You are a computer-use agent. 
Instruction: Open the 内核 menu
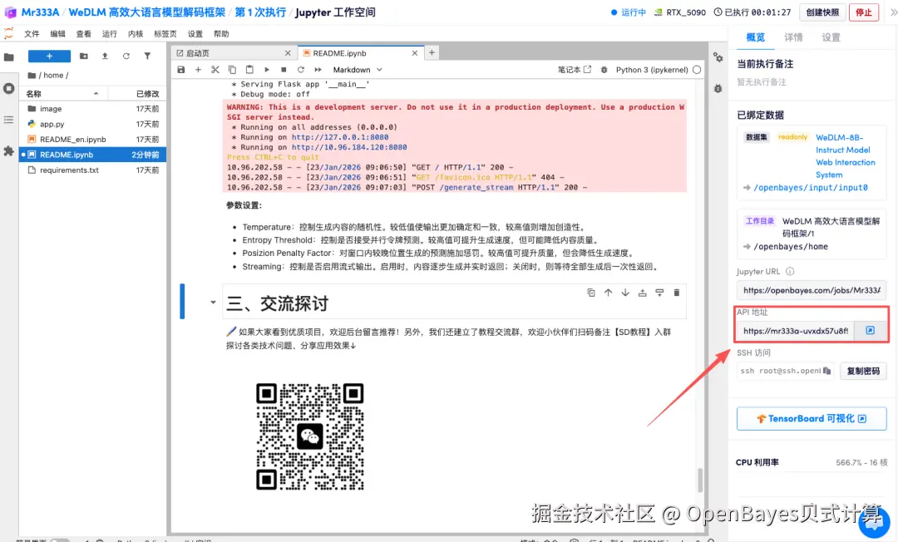(136, 34)
